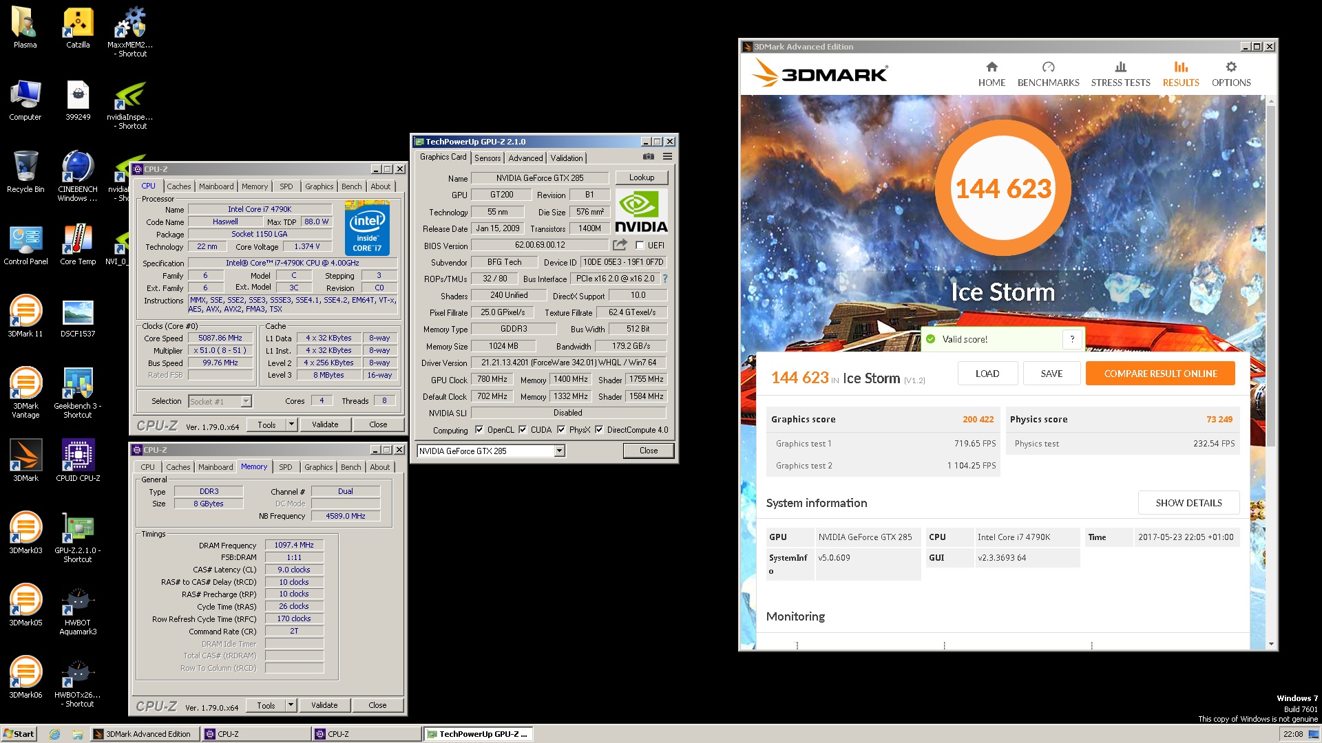Viewport: 1322px width, 743px height.
Task: Open Windows Explorer from the taskbar
Action: tap(78, 734)
